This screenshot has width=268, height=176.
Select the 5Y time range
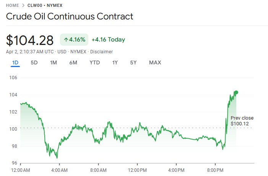click(133, 62)
